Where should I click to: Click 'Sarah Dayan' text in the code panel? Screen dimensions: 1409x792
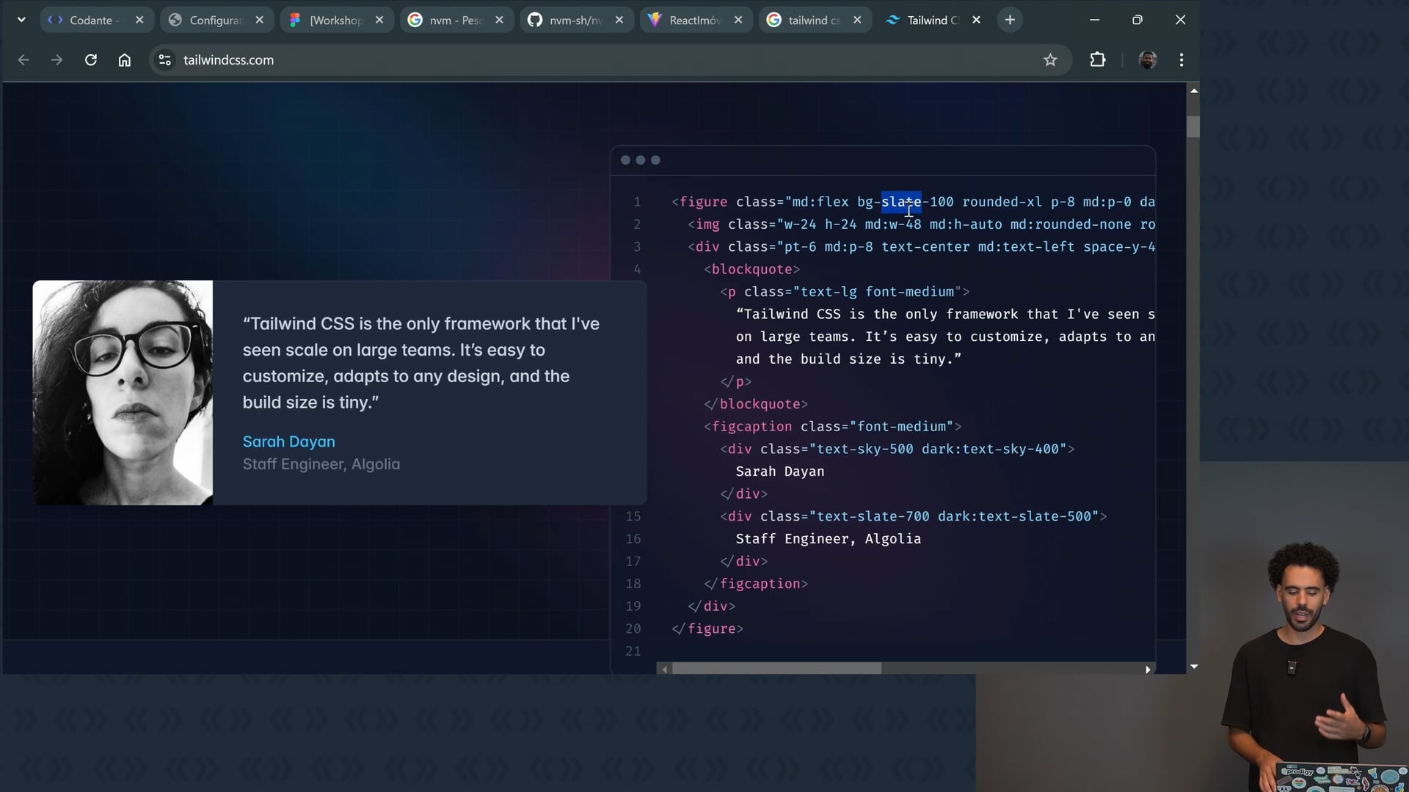[780, 472]
